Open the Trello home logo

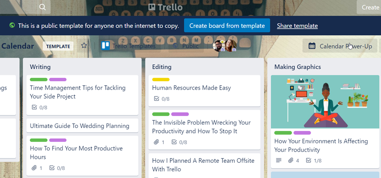[x=165, y=7]
